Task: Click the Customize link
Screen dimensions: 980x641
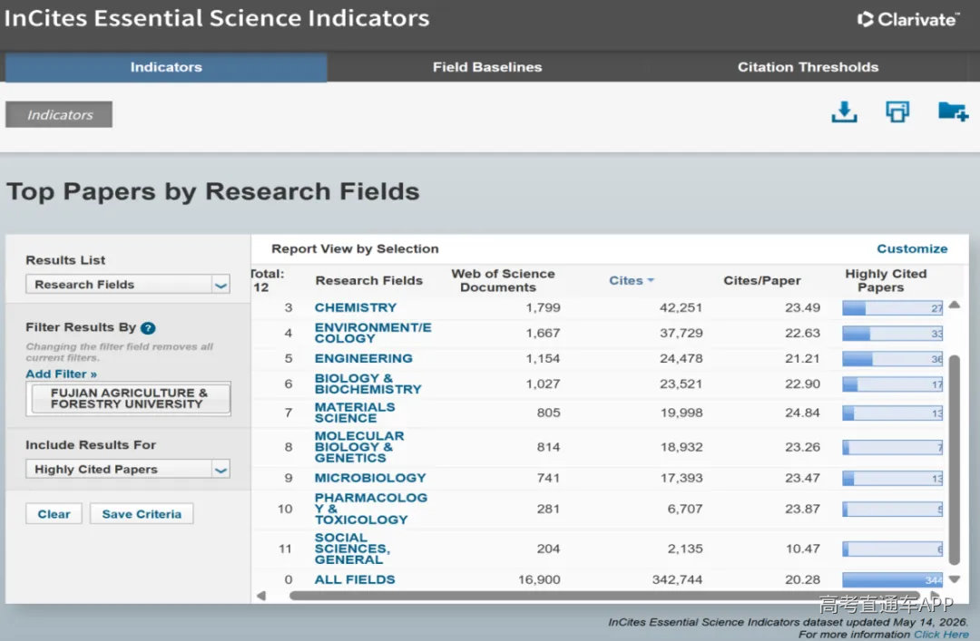Action: 912,248
